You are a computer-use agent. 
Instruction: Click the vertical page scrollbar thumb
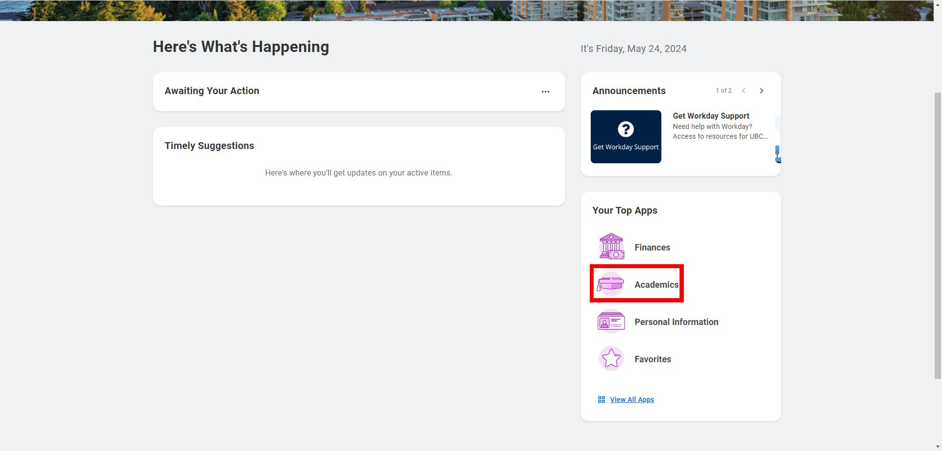click(938, 235)
